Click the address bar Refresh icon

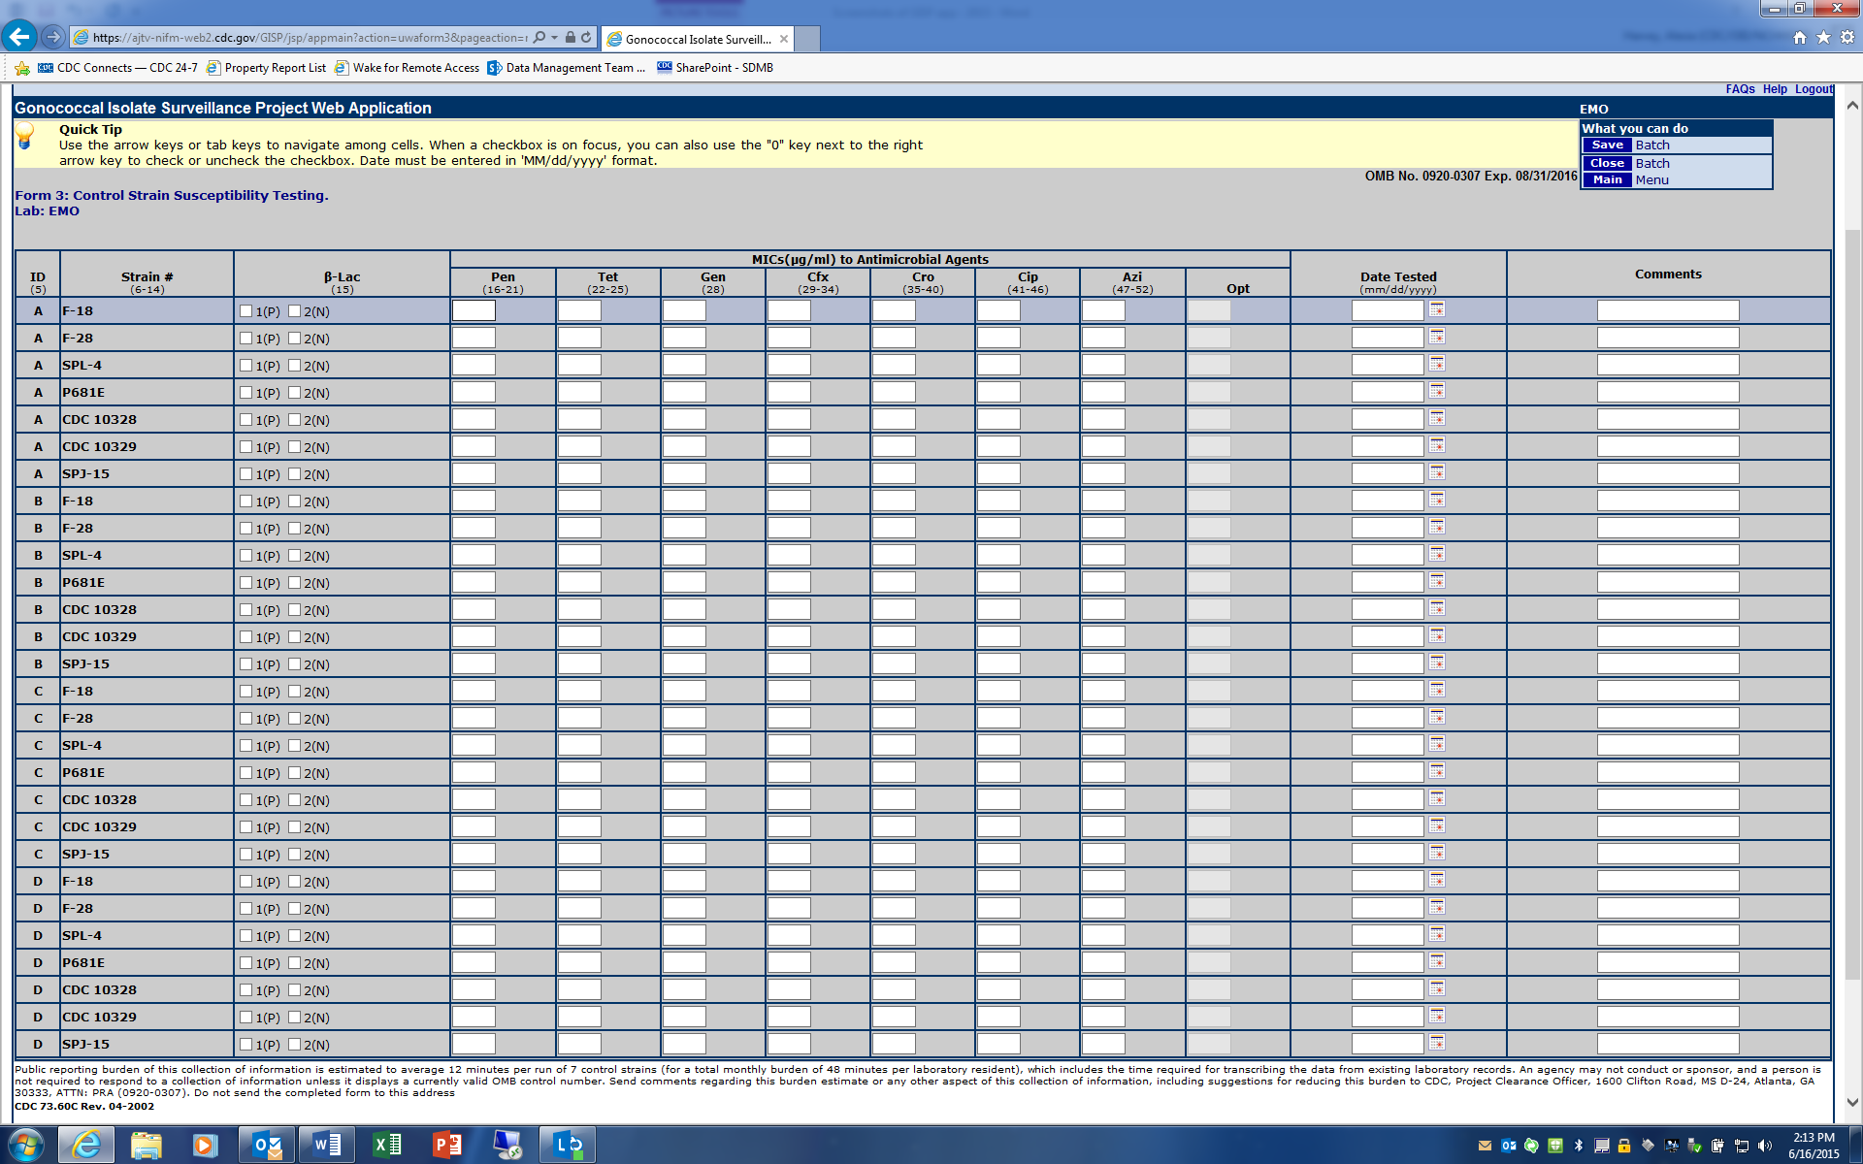point(586,38)
